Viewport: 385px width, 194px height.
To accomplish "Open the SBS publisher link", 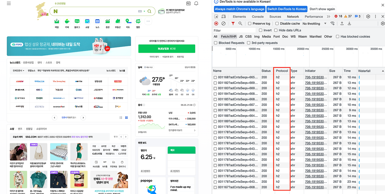I will (79, 90).
